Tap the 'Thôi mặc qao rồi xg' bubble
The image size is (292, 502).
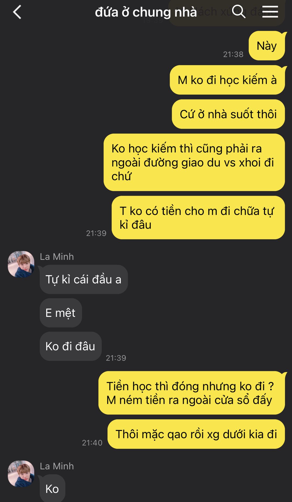click(x=196, y=434)
